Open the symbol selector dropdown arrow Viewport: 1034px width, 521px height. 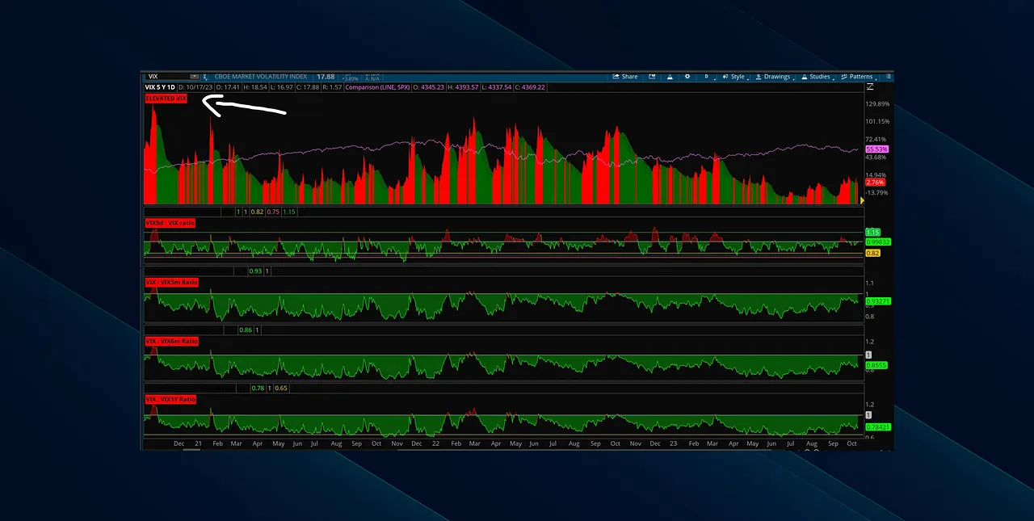(x=195, y=76)
